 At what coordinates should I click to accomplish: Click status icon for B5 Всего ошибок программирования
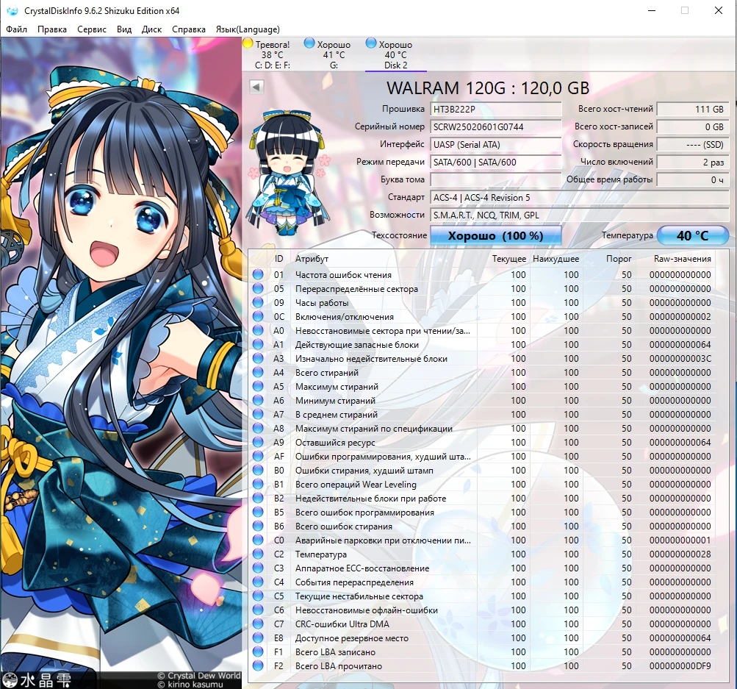[x=258, y=513]
